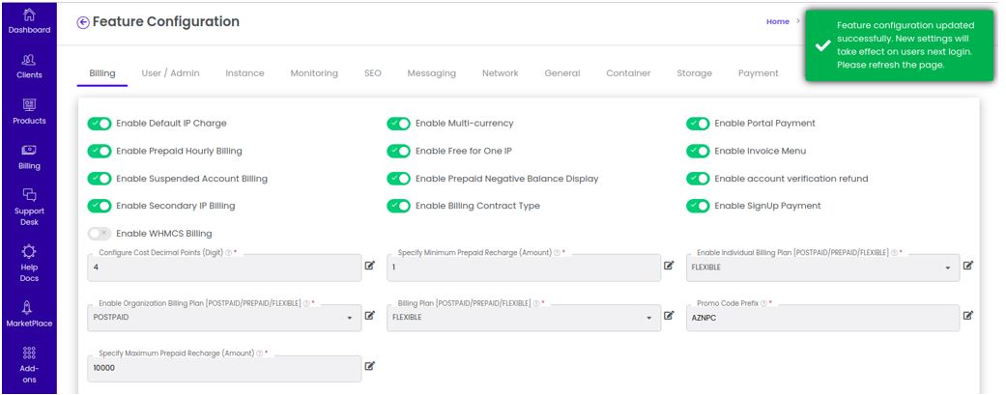Click help icon for Maximum Prepaid Recharge
This screenshot has height=395, width=1006.
pyautogui.click(x=259, y=353)
